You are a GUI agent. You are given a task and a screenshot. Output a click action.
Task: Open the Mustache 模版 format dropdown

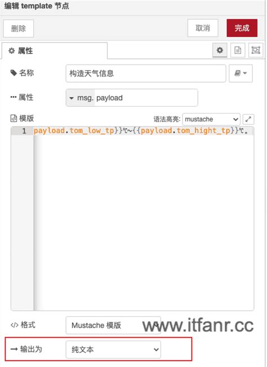coord(113,325)
